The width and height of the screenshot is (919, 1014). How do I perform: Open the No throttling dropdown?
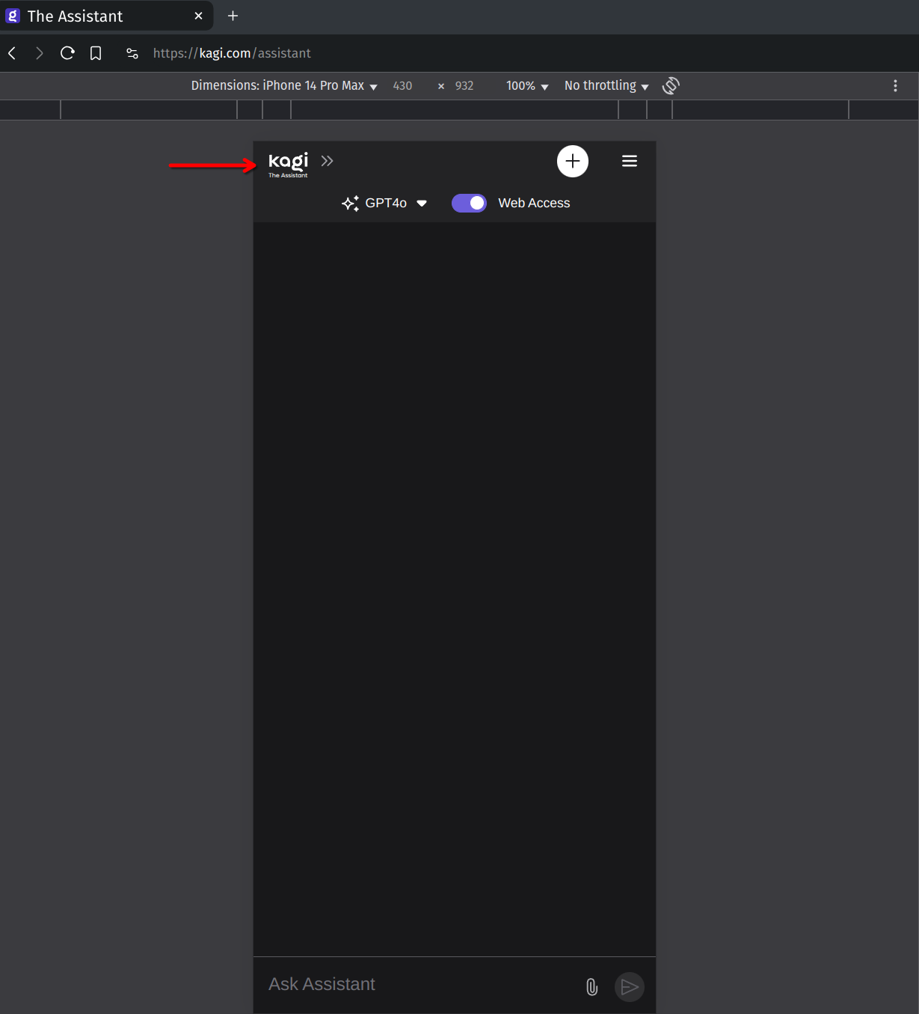[606, 86]
